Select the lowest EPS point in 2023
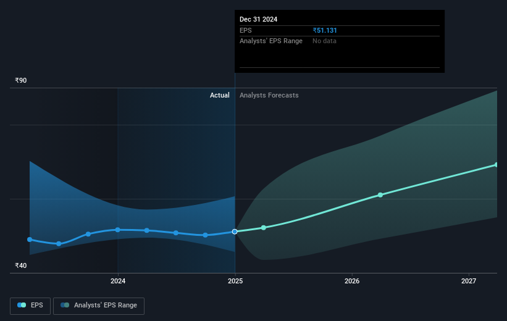The image size is (507, 321). [x=59, y=244]
